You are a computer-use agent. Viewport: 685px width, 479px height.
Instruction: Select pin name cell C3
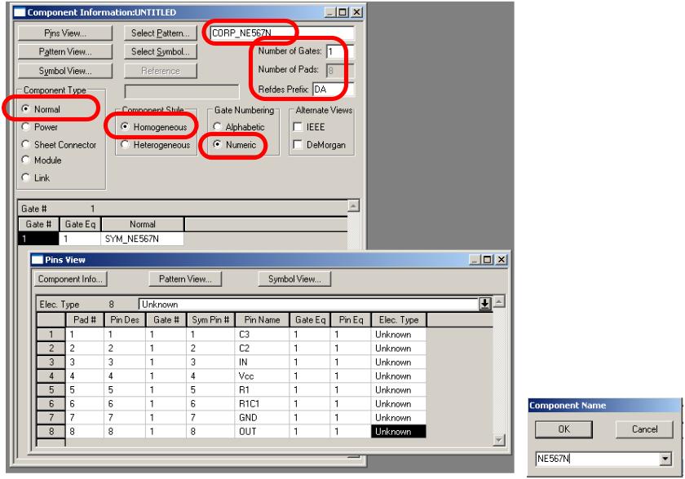pos(262,335)
